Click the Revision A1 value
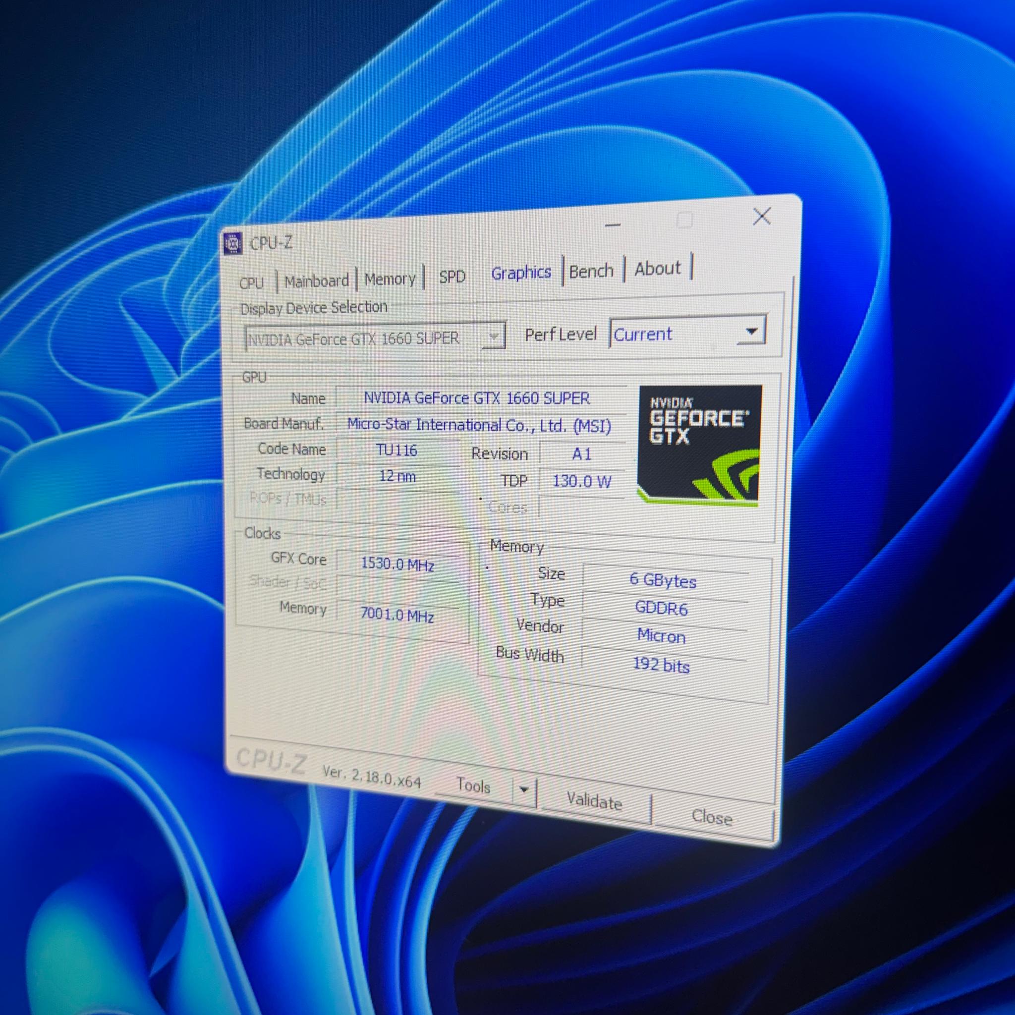This screenshot has height=1015, width=1015. pyautogui.click(x=582, y=454)
